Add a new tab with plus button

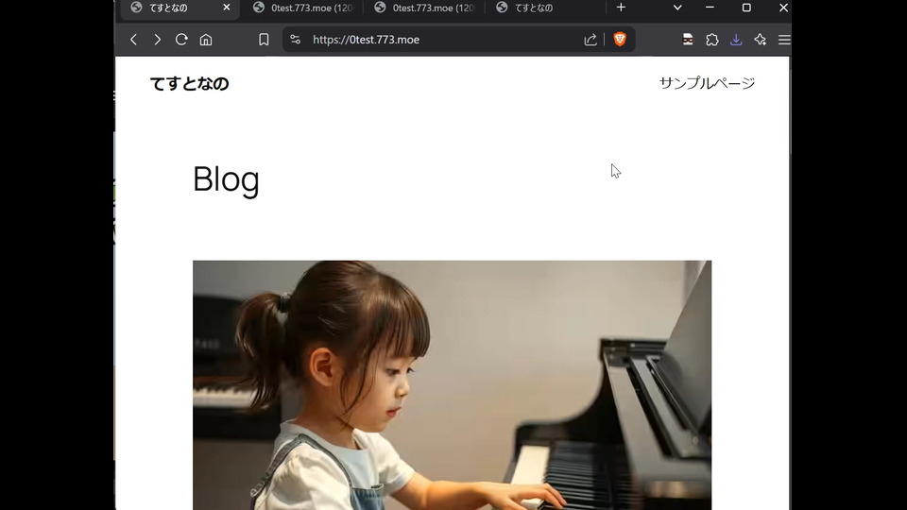click(x=621, y=8)
